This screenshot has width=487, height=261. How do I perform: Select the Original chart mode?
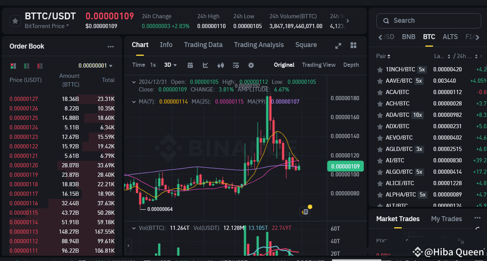coord(284,65)
